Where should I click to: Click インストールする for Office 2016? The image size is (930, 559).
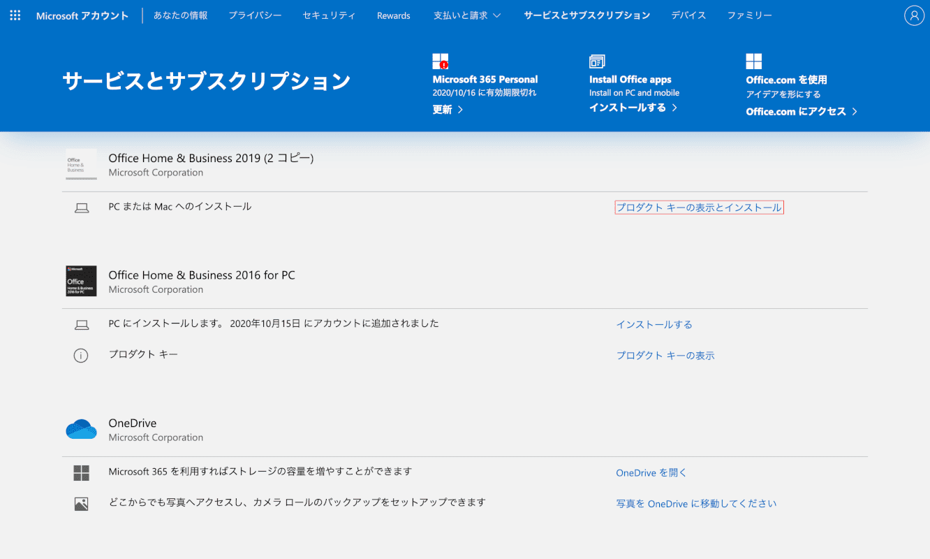654,325
